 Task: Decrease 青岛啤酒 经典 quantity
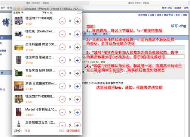click(x=62, y=73)
